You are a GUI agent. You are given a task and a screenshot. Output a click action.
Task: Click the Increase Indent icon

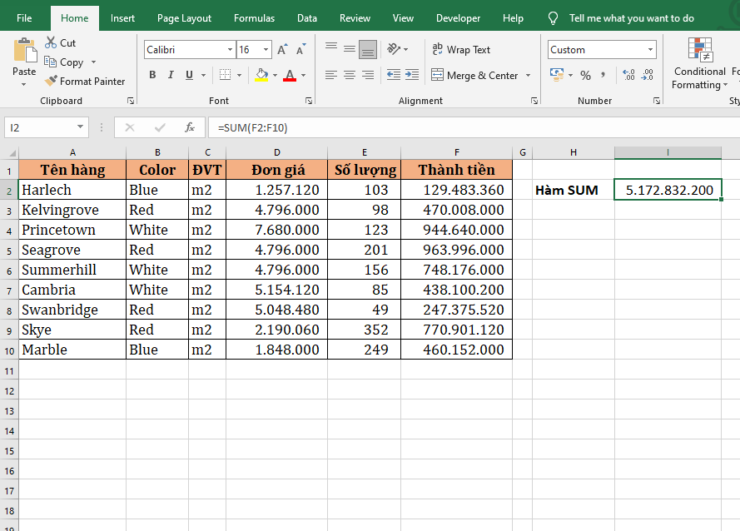click(412, 75)
